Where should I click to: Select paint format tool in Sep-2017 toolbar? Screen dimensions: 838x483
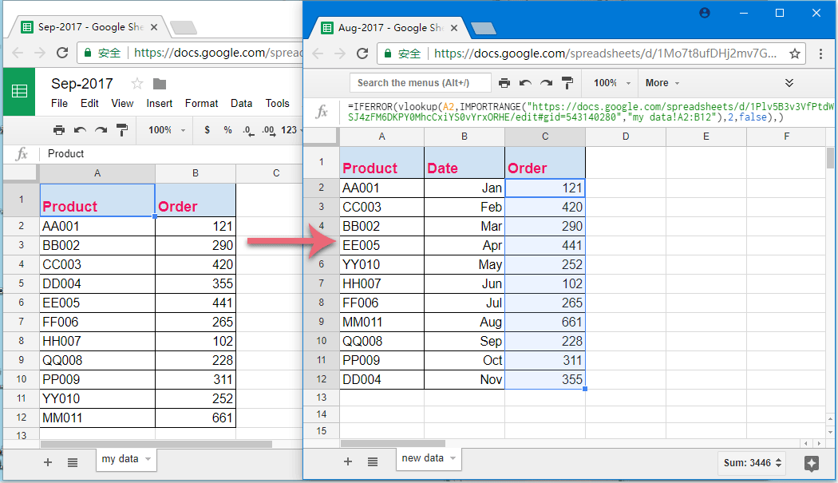[x=121, y=130]
